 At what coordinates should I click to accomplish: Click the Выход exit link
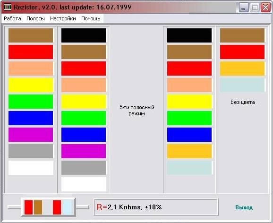[x=244, y=207]
